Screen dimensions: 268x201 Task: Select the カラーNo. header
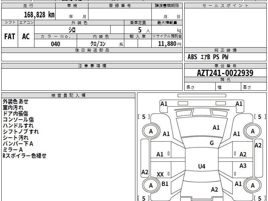(56, 37)
